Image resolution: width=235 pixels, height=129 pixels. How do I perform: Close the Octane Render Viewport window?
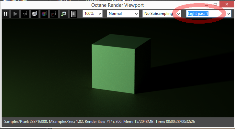(x=227, y=5)
